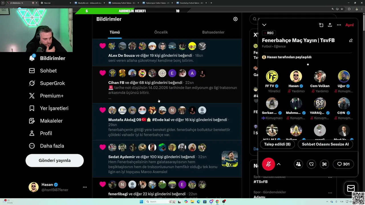Screen dimensions: 365x205
Task: Select C@N speaker avatar
Action: pyautogui.click(x=344, y=103)
